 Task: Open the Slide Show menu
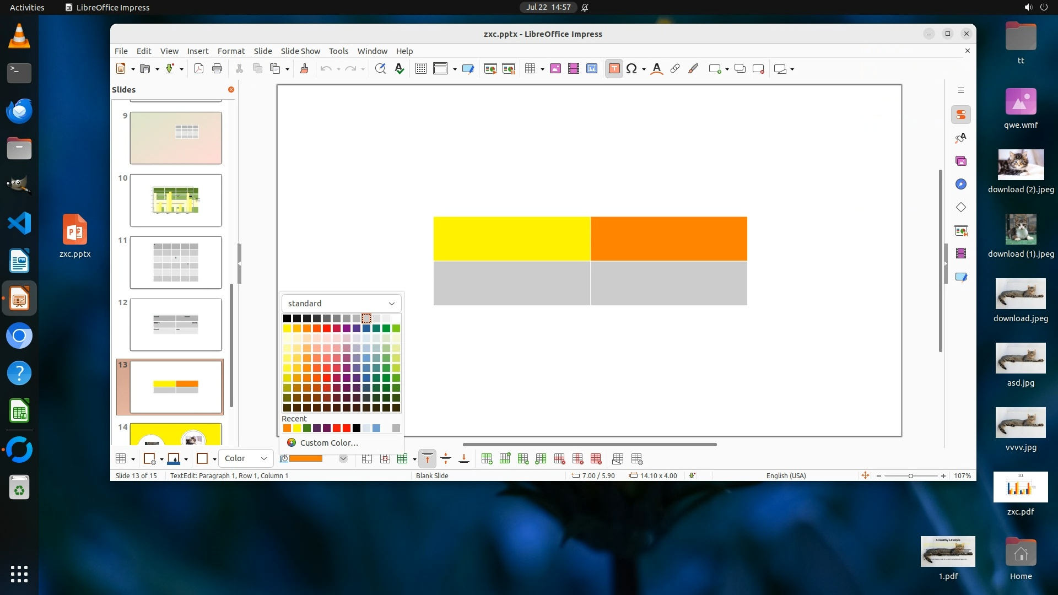click(300, 51)
